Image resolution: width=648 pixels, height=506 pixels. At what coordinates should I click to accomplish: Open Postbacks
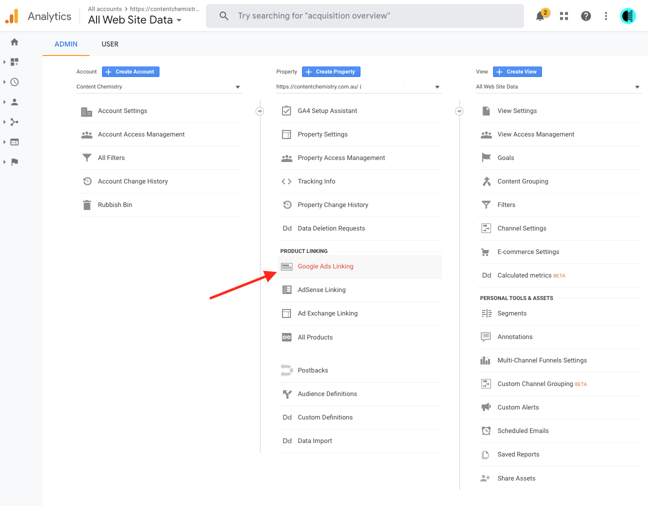point(359,370)
